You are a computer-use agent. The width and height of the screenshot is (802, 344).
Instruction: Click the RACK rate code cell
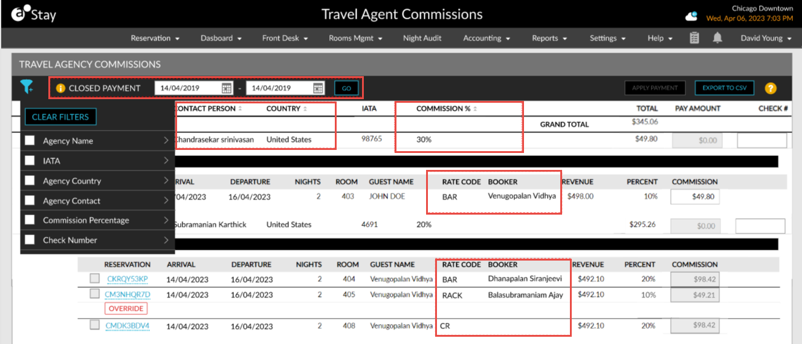452,295
